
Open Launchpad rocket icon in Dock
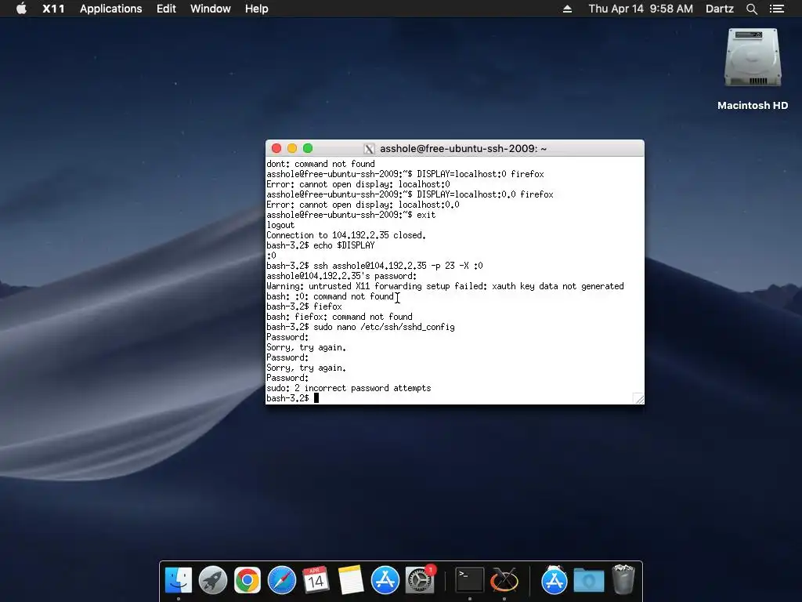[x=213, y=580]
